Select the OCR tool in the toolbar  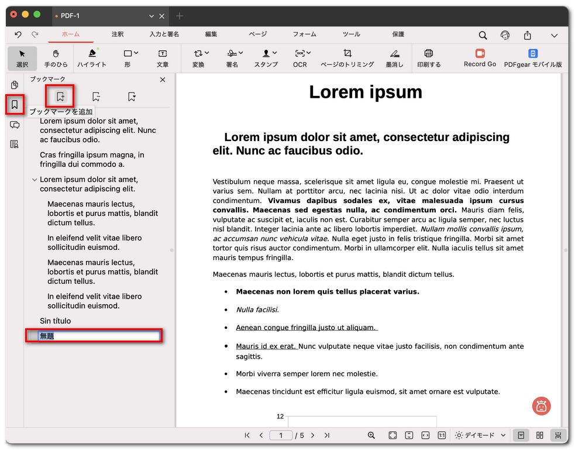coord(299,56)
